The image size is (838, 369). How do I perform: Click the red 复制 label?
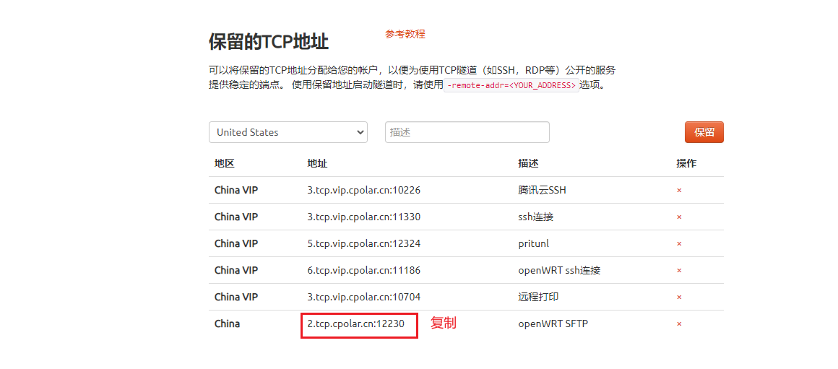tap(444, 323)
